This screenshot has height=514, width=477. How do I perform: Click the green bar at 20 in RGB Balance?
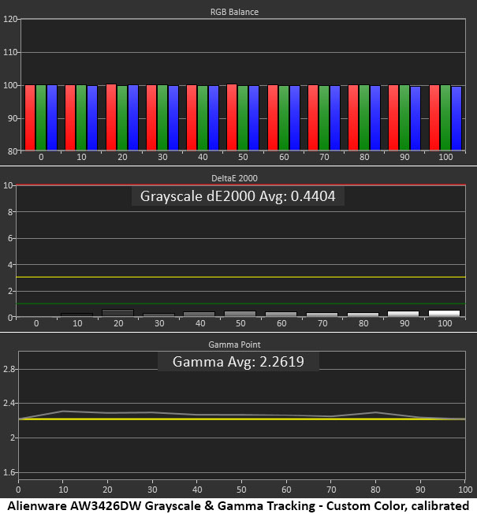122,117
